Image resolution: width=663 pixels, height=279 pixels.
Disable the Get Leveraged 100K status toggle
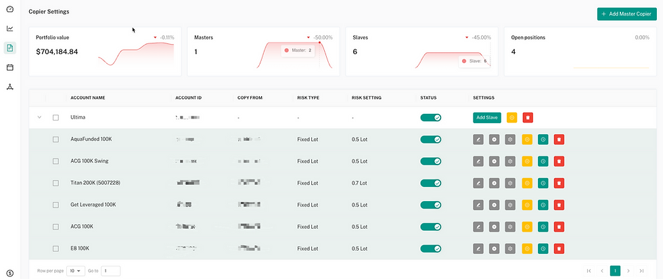tap(430, 205)
